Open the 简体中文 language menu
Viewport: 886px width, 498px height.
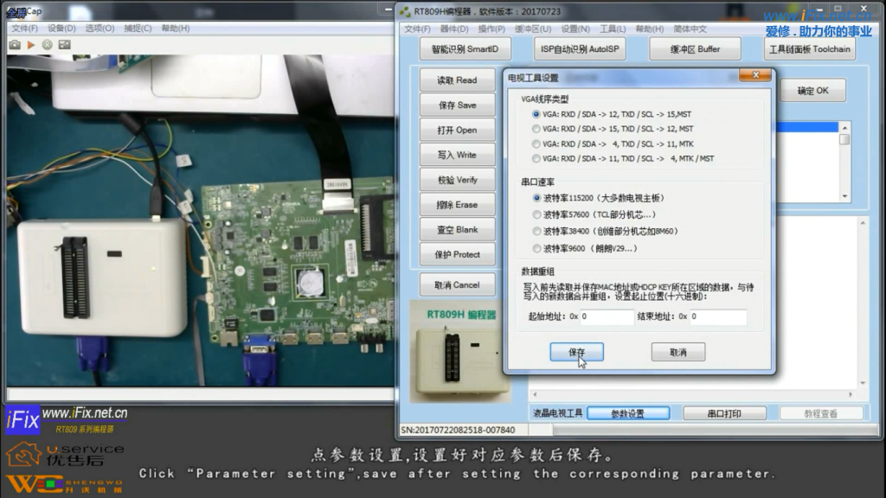click(690, 29)
